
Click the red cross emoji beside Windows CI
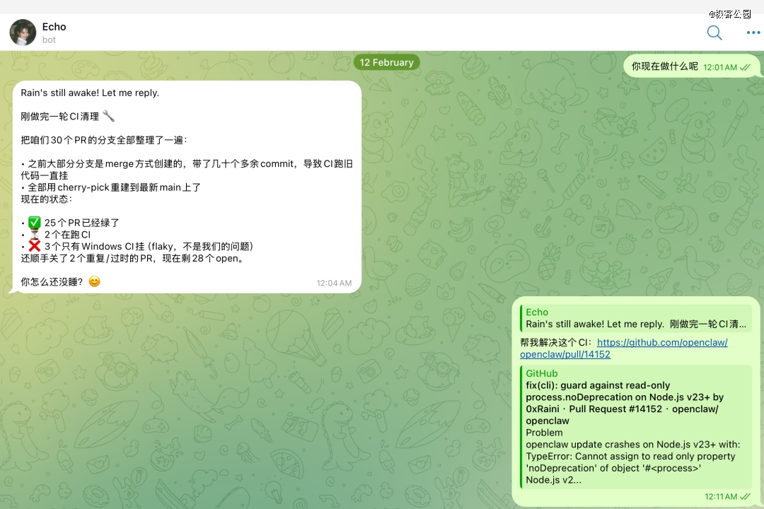(34, 246)
